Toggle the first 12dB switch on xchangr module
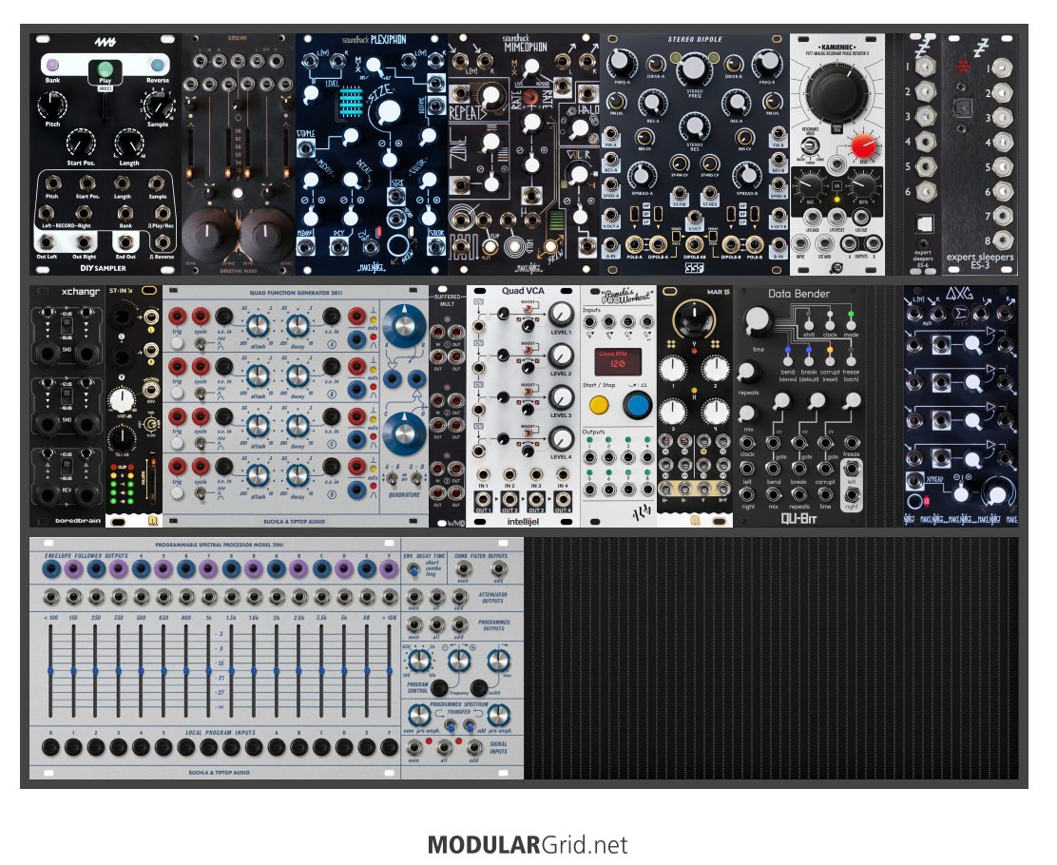 click(67, 326)
